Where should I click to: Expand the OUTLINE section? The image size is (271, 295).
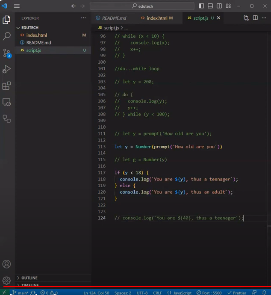[x=29, y=278]
